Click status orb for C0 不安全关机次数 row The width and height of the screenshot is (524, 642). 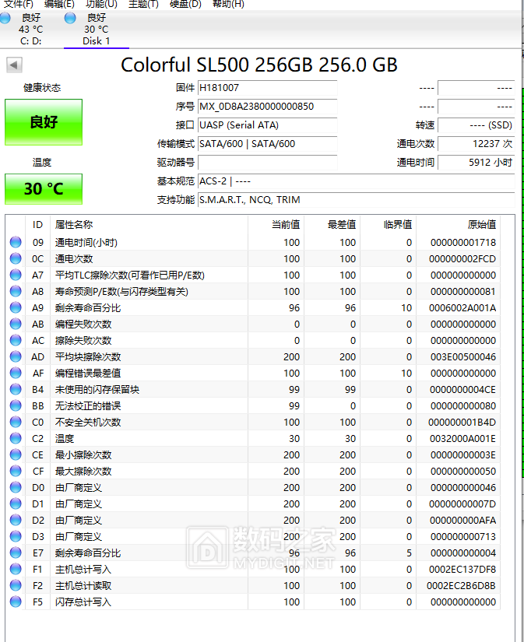(16, 423)
